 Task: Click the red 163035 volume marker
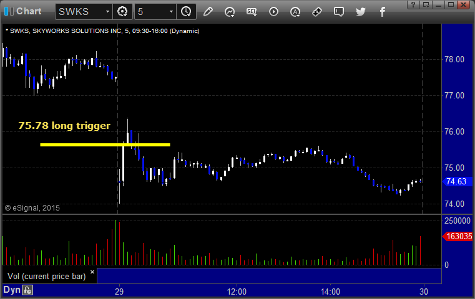[x=458, y=236]
